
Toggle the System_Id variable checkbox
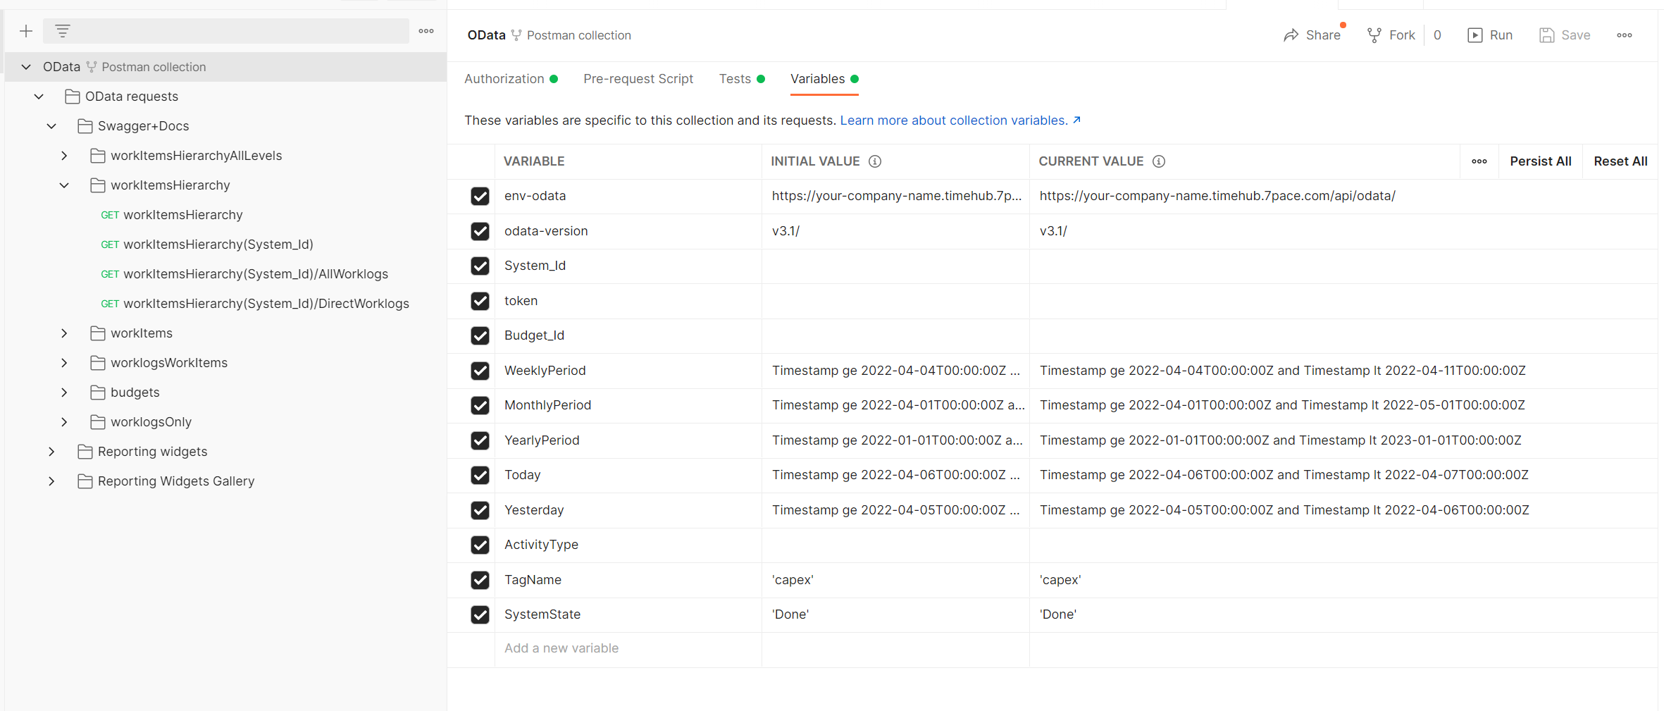[x=480, y=266]
